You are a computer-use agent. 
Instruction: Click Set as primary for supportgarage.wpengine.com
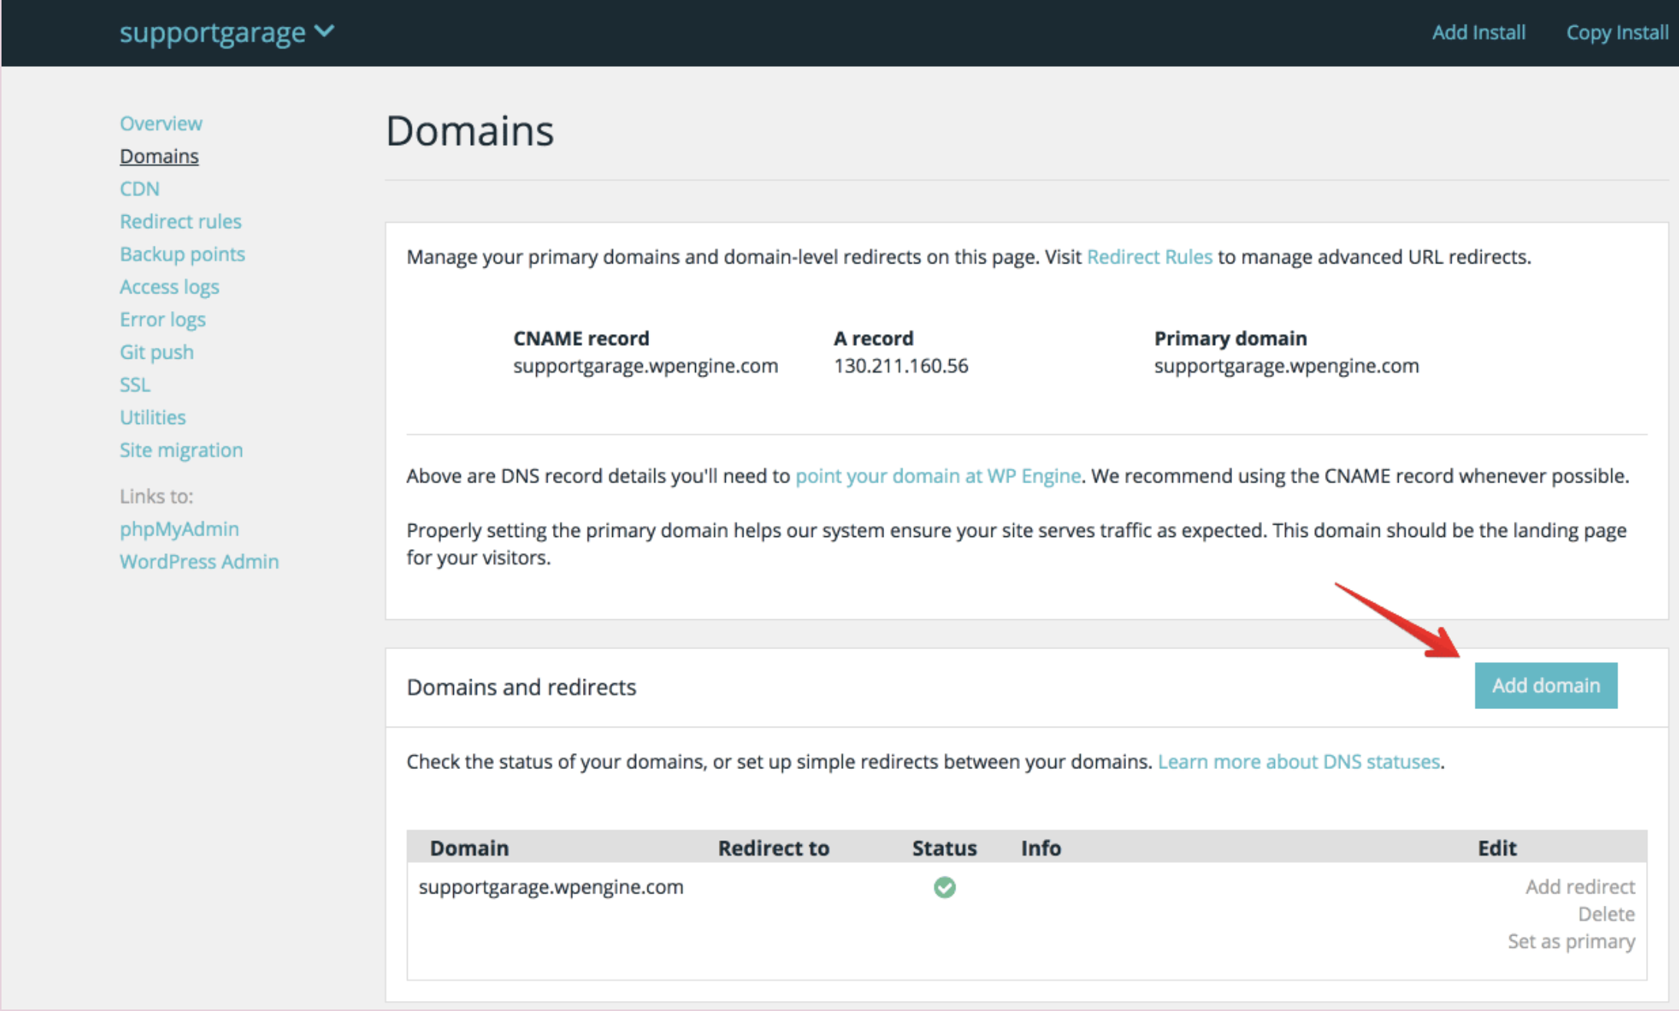tap(1571, 941)
